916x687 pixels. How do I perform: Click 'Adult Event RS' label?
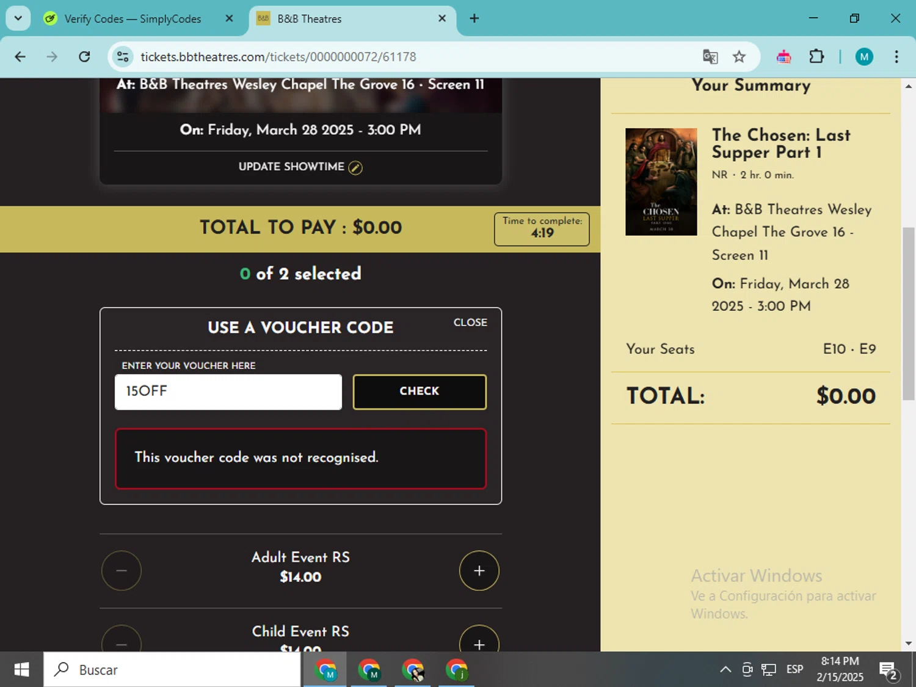pos(300,557)
